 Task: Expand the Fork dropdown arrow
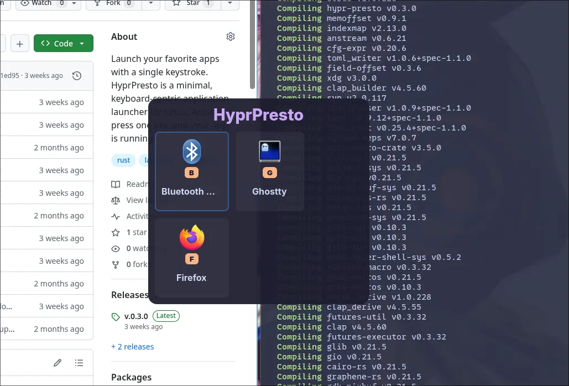151,3
